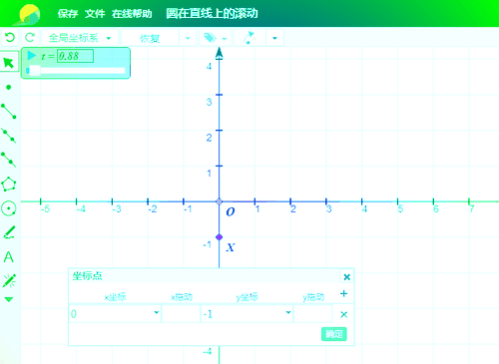
Task: Select the point tool
Action: (x=9, y=88)
